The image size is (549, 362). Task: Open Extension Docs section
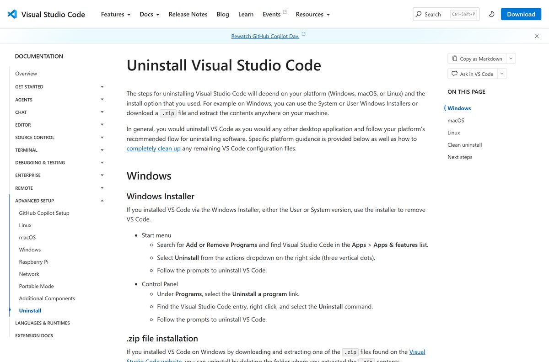pos(34,335)
